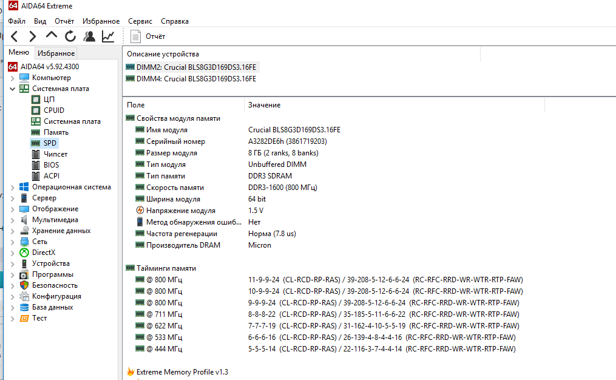Select the BIOS chip icon
The image size is (616, 380).
(36, 165)
